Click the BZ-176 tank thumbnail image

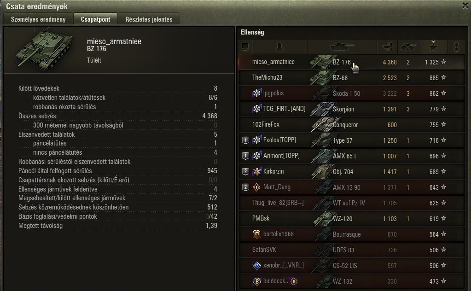tap(45, 50)
